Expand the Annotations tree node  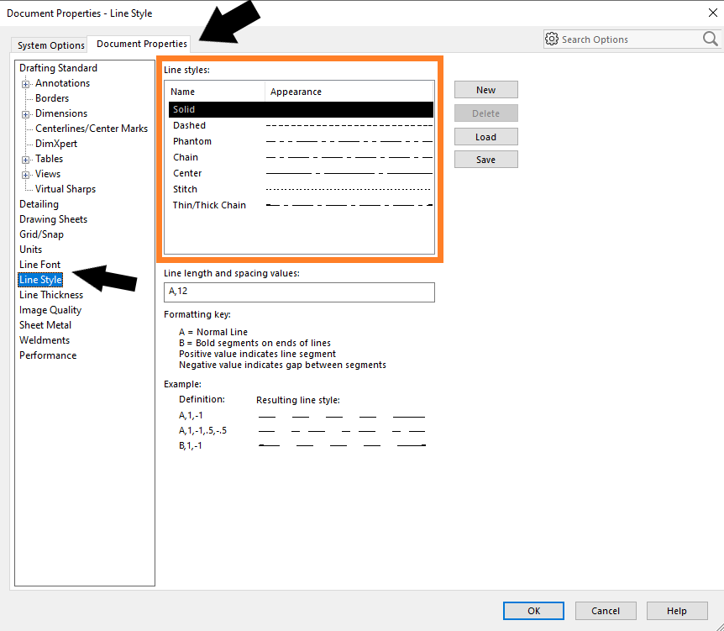pos(26,84)
